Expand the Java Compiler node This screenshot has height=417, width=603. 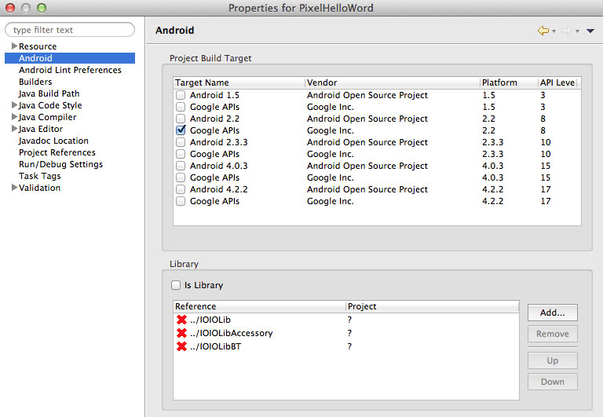click(14, 117)
